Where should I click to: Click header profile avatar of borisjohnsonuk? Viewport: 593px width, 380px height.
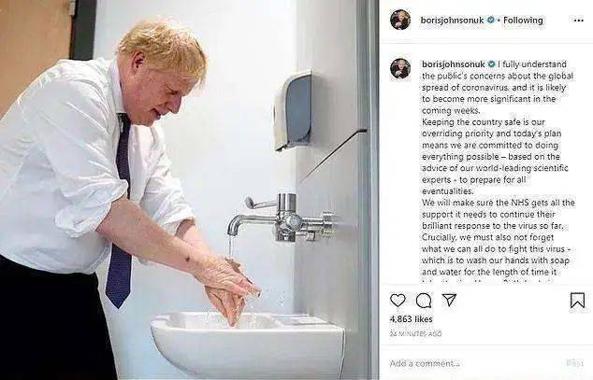coord(400,20)
